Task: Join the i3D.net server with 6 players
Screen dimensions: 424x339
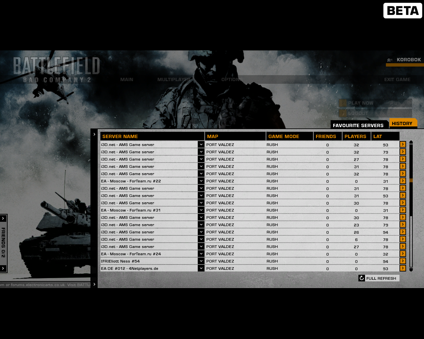Action: pos(403,239)
